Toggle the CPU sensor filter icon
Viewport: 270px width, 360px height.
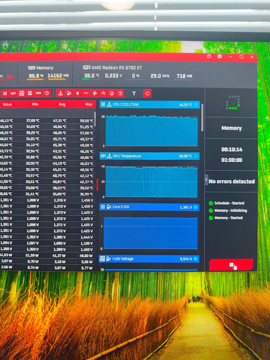(x=5, y=93)
